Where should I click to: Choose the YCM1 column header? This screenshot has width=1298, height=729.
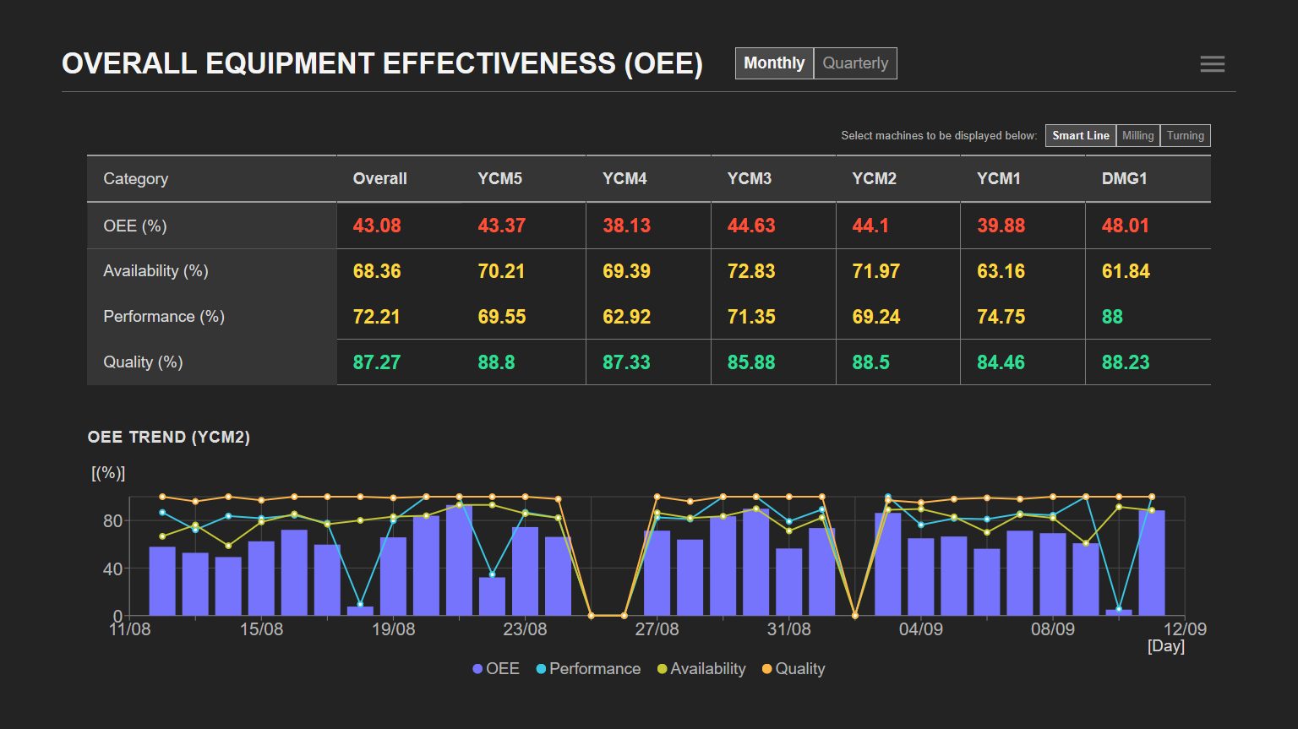(998, 179)
